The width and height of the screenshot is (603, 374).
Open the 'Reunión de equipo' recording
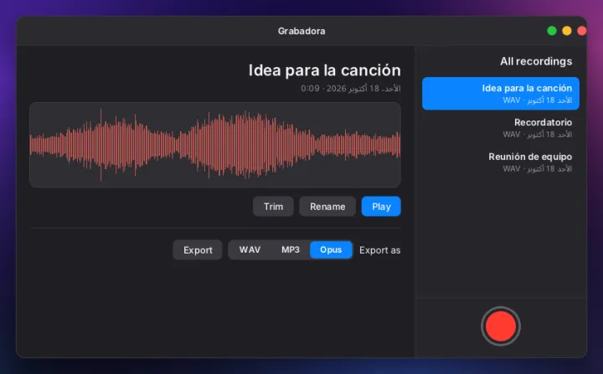click(500, 161)
